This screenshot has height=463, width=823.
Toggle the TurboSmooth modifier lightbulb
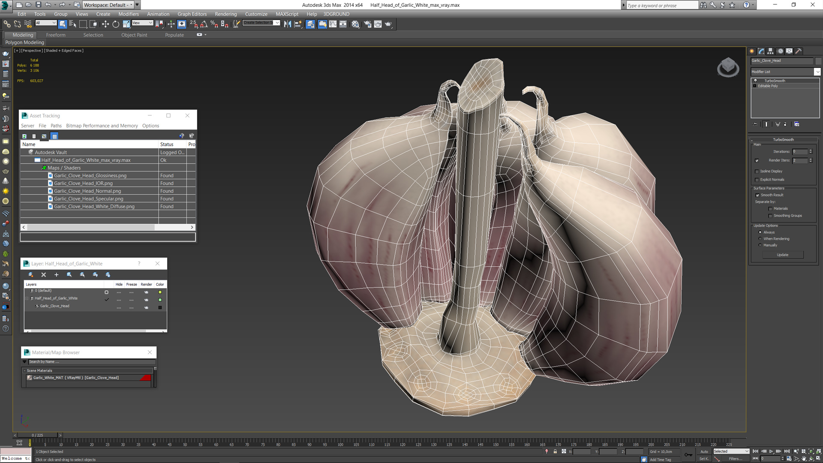[755, 81]
